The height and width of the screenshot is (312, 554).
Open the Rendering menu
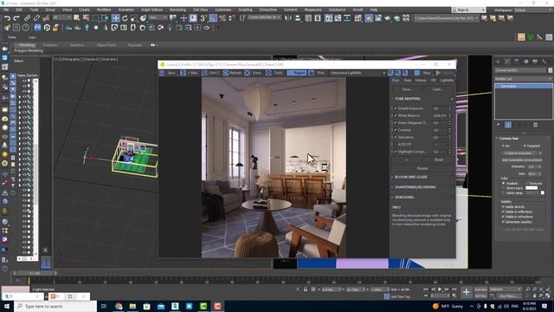(x=177, y=10)
